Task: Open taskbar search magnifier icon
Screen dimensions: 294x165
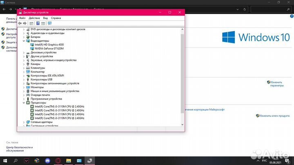Action: (x=16, y=161)
